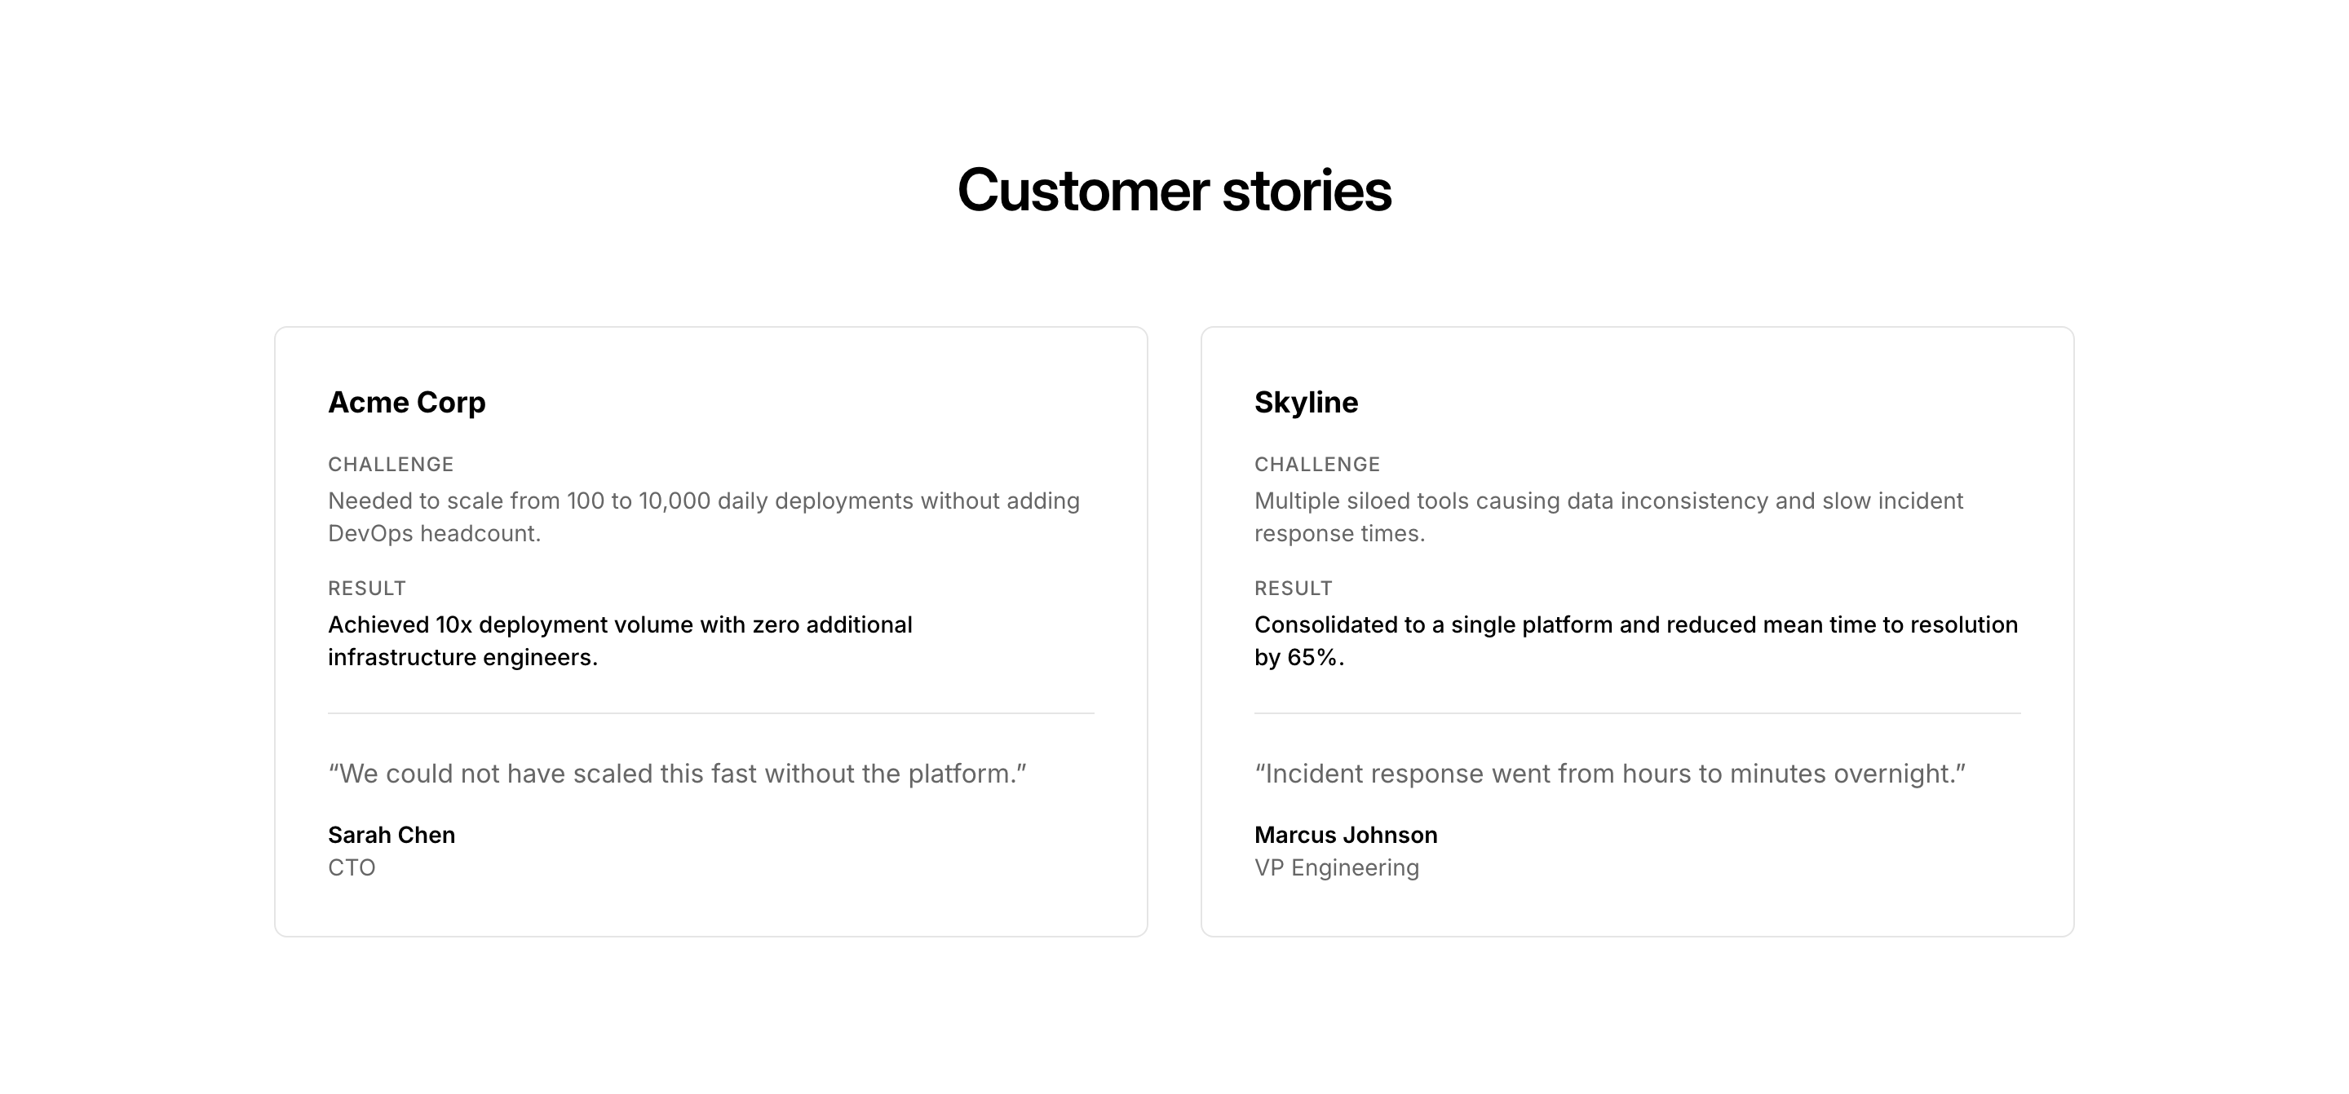Viewport: 2349px width, 1094px height.
Task: Click the RESULT label in Skyline card
Action: [x=1293, y=588]
